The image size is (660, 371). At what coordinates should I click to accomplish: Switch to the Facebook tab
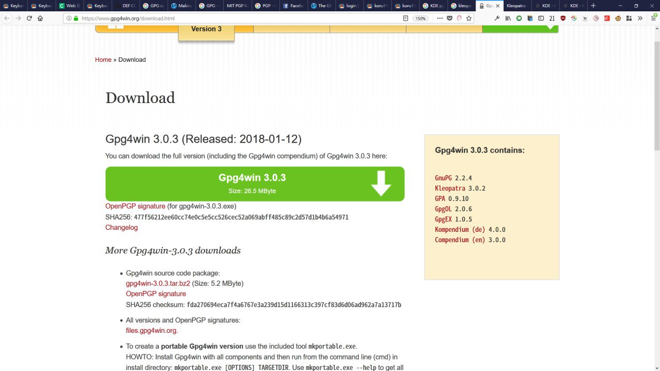tap(292, 6)
